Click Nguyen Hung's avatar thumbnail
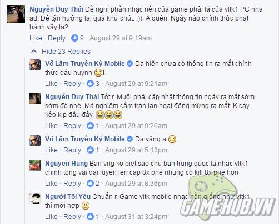This screenshot has width=279, height=224. tap(35, 165)
